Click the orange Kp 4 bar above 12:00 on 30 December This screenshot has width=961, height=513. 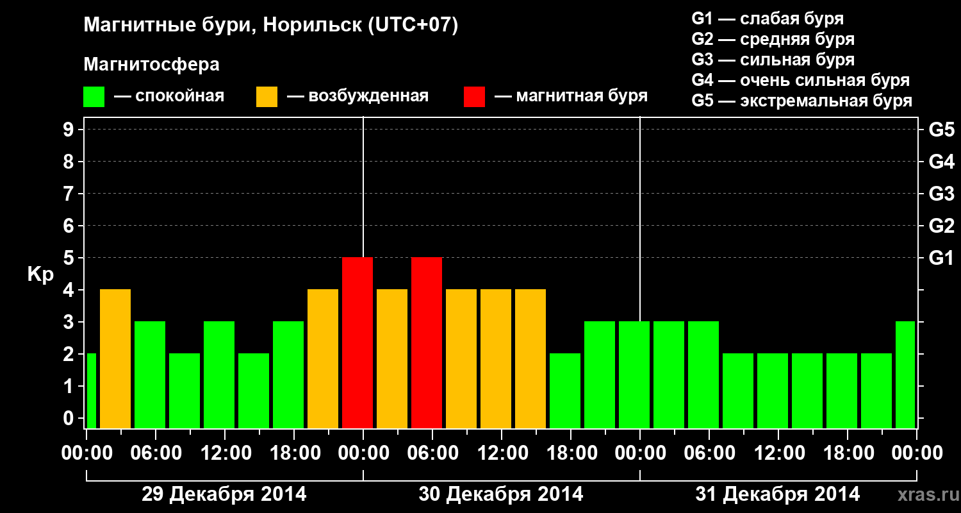pos(496,358)
